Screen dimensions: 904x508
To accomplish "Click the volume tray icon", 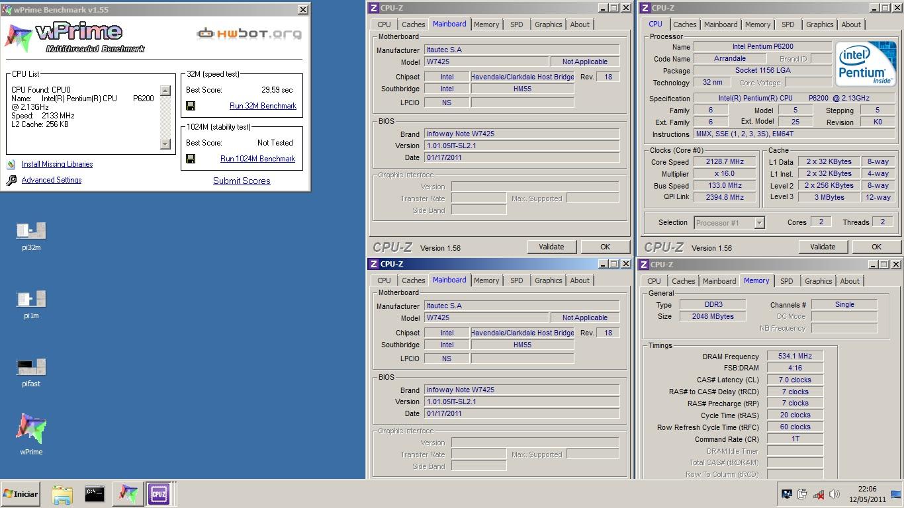I will click(x=835, y=494).
